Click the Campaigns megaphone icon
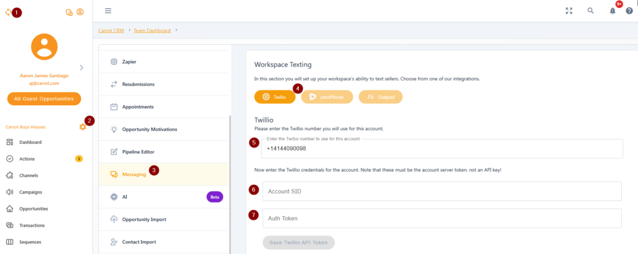This screenshot has height=254, width=638. [x=10, y=192]
